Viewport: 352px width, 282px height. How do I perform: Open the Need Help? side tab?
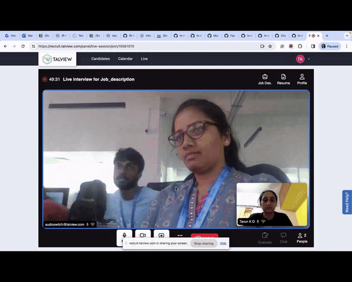pos(347,202)
